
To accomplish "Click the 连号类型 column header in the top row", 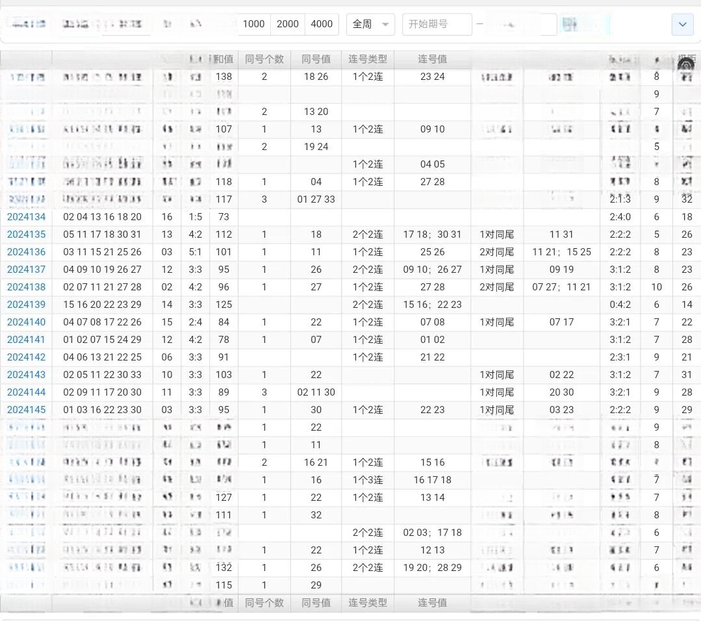I will pos(367,59).
